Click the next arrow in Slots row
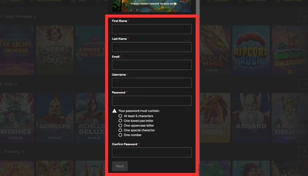Screen dimensions: 308x176 303,83
